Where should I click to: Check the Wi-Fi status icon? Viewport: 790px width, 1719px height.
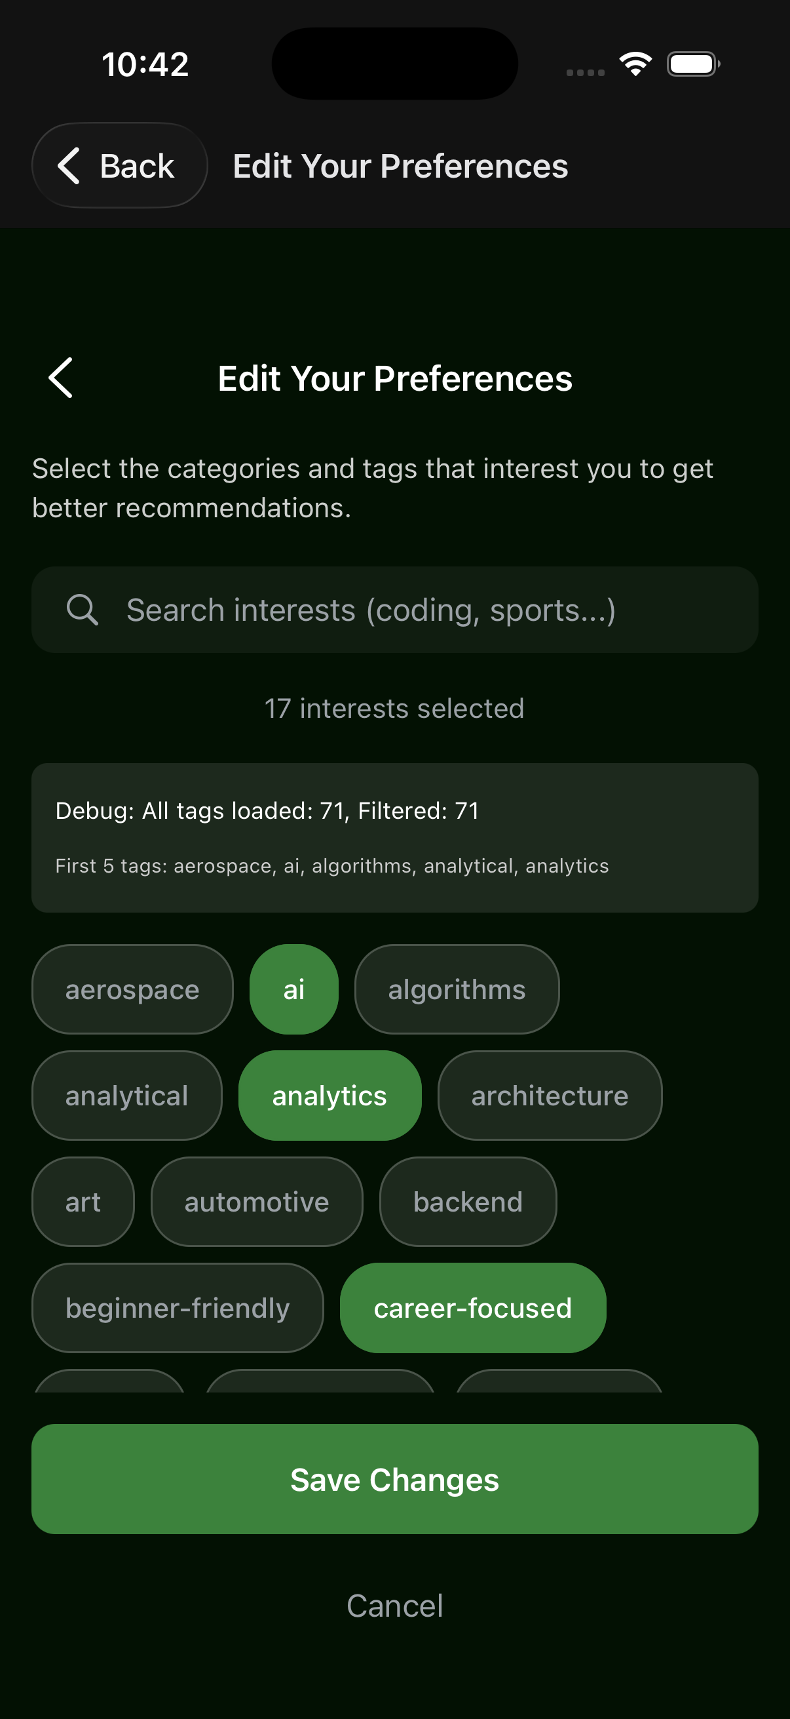[x=635, y=64]
